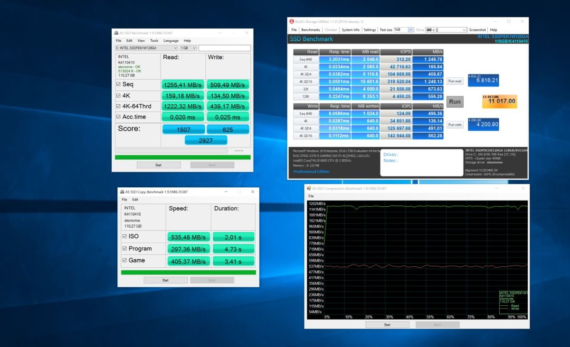Open Edit menu in AS SSD Benchmark
The height and width of the screenshot is (347, 570).
click(x=129, y=41)
